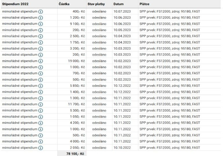Click the Částka column header
Image resolution: width=223 pixels, height=156 pixels.
[64, 4]
